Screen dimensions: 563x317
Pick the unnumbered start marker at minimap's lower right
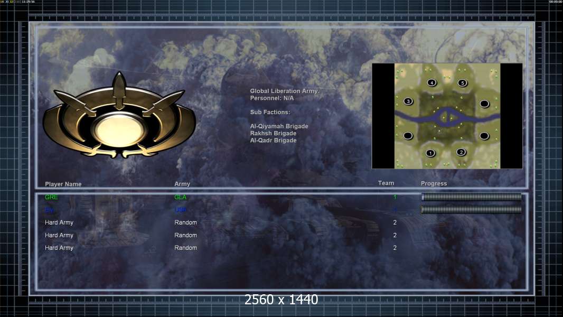484,136
